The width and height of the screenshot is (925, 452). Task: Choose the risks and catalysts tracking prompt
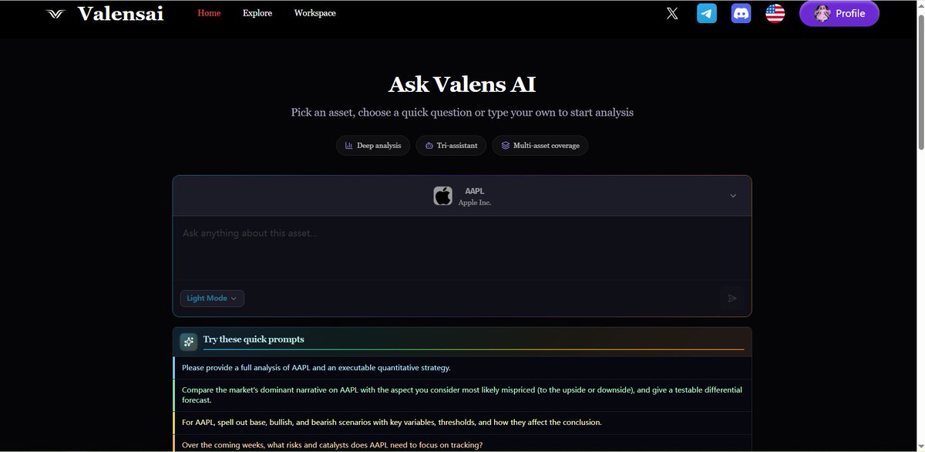click(x=462, y=444)
